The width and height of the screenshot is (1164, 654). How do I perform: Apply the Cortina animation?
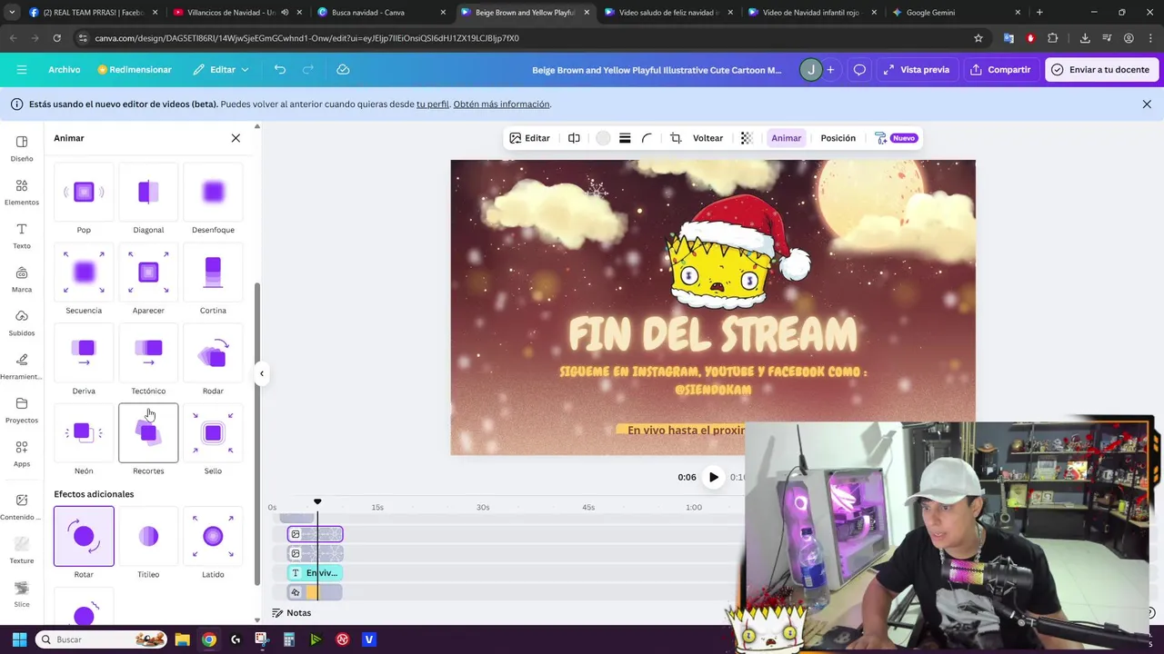pyautogui.click(x=213, y=272)
